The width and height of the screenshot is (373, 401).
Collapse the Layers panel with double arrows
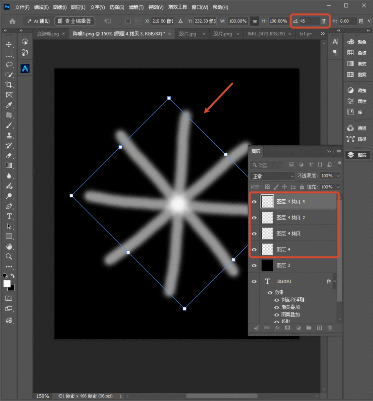329,152
